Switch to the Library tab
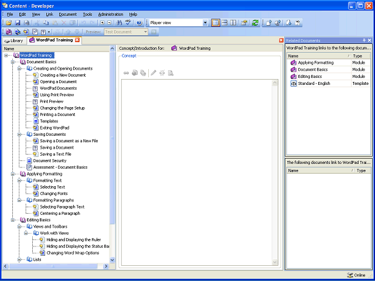The image size is (375, 281). click(14, 40)
